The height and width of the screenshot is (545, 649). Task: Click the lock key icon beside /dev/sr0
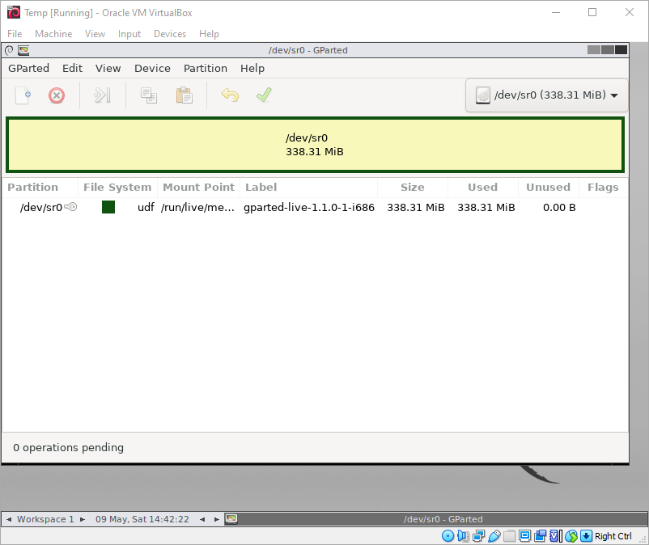click(x=70, y=207)
